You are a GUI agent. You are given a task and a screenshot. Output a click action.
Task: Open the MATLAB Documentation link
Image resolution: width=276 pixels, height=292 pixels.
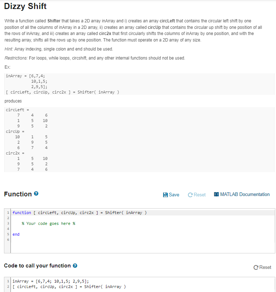coord(242,195)
